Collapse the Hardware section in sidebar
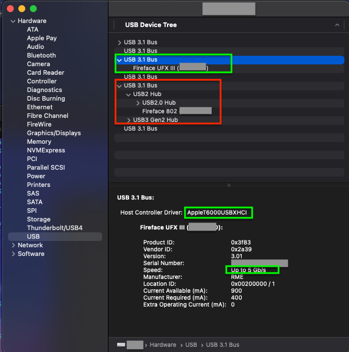 pyautogui.click(x=13, y=21)
